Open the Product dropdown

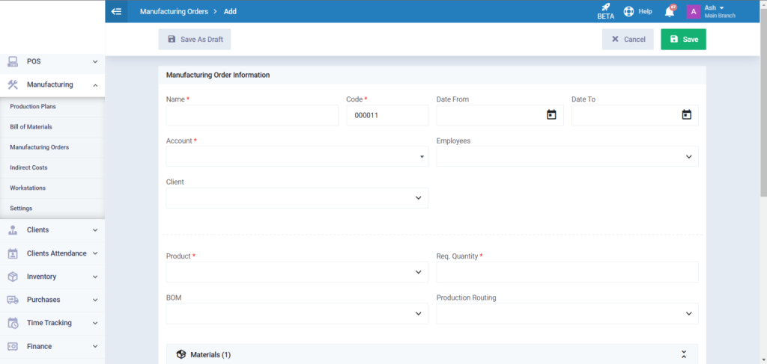297,272
